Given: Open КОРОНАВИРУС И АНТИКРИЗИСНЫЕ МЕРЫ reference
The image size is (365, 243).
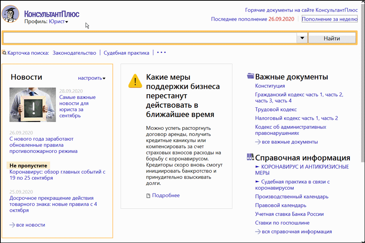Looking at the screenshot, I should pos(302,170).
